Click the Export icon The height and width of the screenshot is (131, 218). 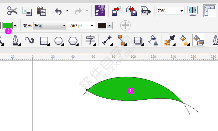click(131, 11)
